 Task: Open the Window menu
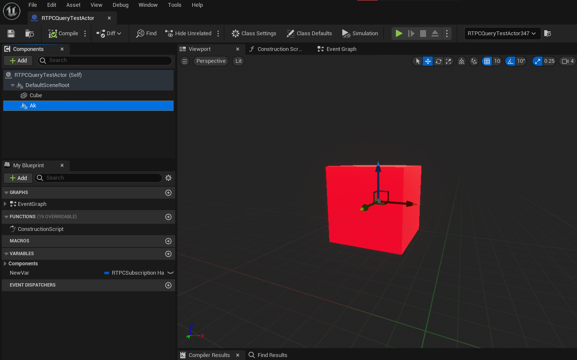point(148,5)
